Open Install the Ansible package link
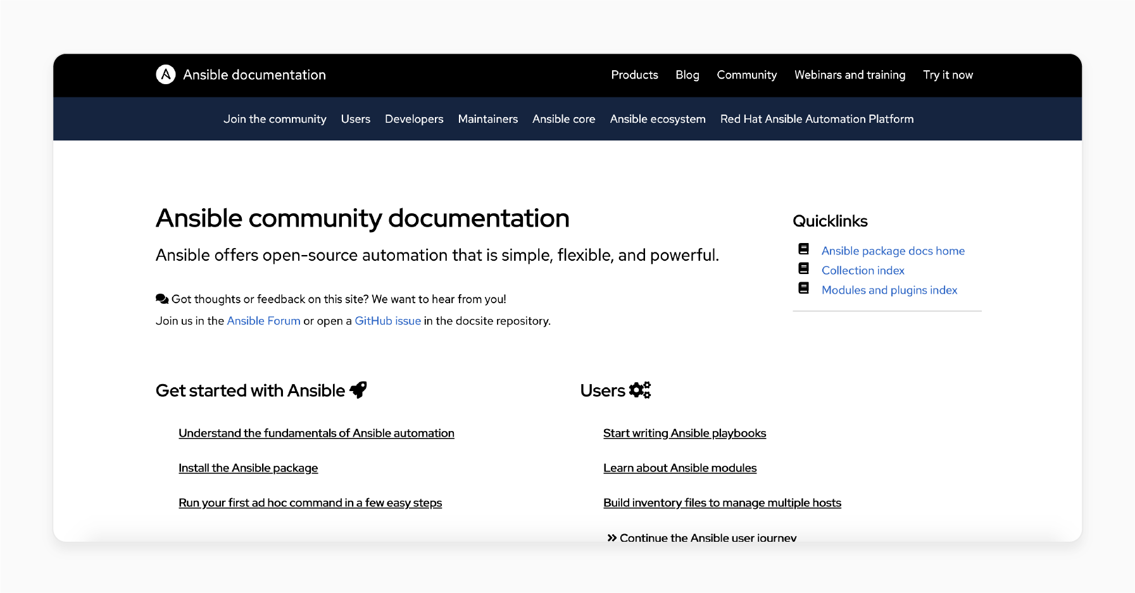This screenshot has height=593, width=1135. click(248, 468)
